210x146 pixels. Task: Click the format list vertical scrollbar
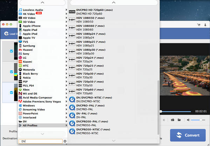coord(158,107)
